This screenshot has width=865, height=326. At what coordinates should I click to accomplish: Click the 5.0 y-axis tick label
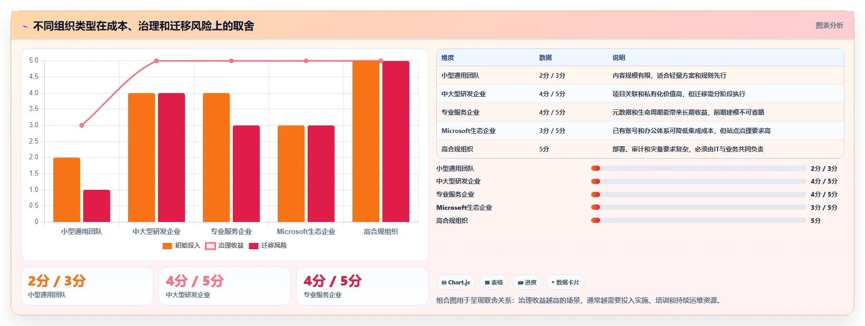pyautogui.click(x=34, y=60)
